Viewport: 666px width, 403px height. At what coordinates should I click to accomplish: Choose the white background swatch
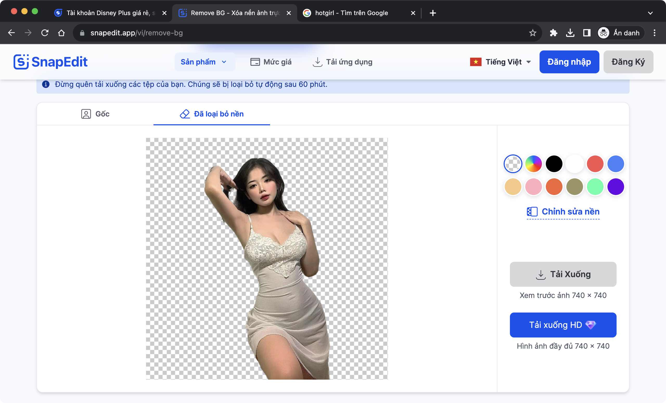click(574, 164)
